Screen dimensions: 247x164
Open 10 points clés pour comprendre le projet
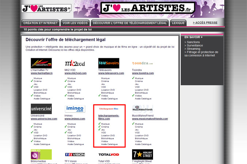pos(58,29)
